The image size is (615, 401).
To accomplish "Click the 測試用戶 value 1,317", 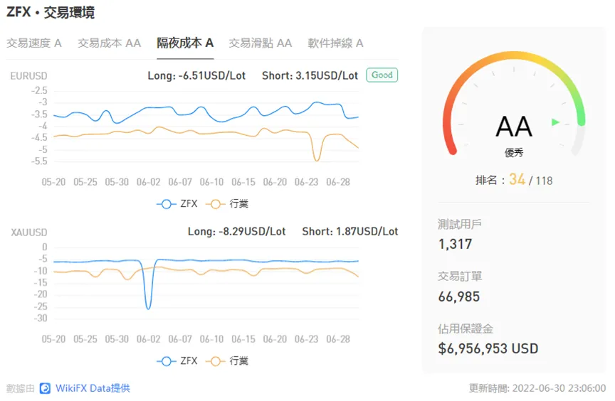I will coord(455,245).
